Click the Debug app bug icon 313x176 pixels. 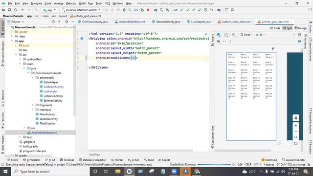pyautogui.click(x=124, y=10)
